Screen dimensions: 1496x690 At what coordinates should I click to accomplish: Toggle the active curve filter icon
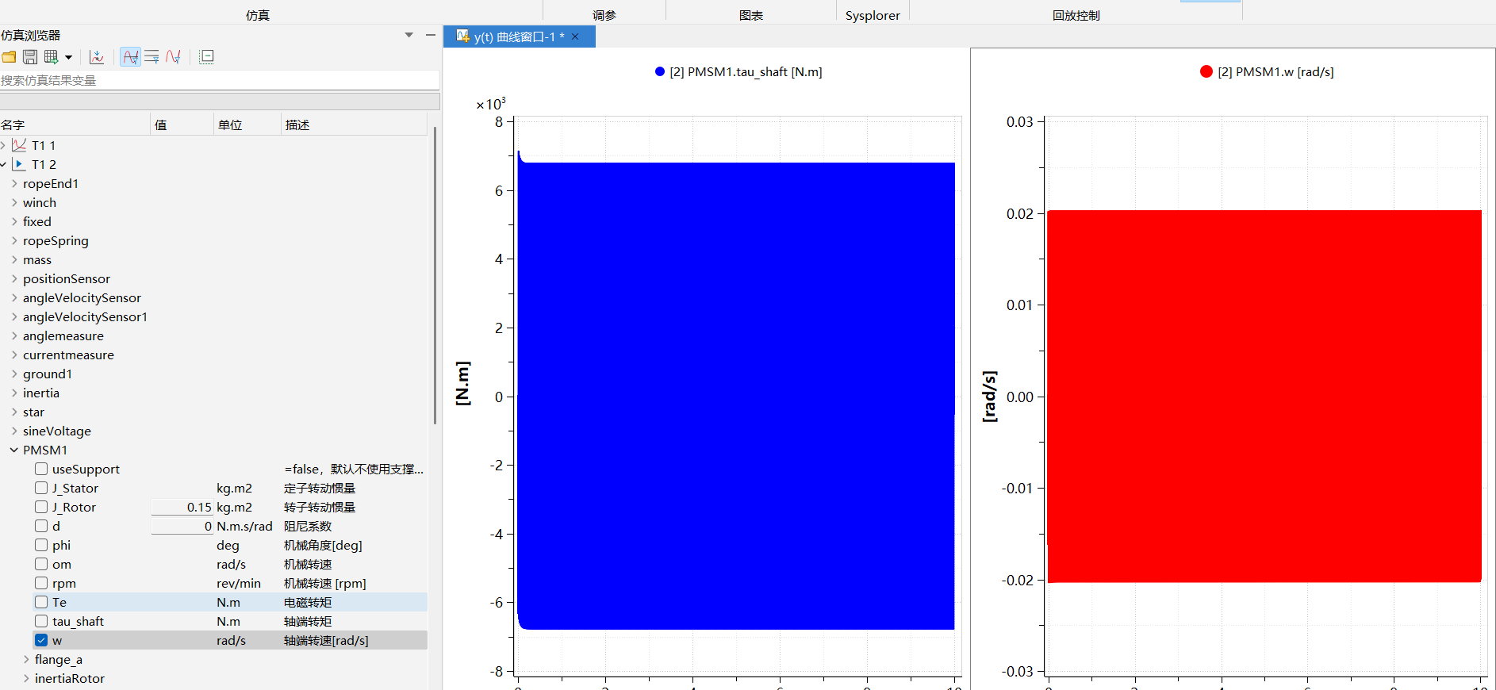point(131,57)
